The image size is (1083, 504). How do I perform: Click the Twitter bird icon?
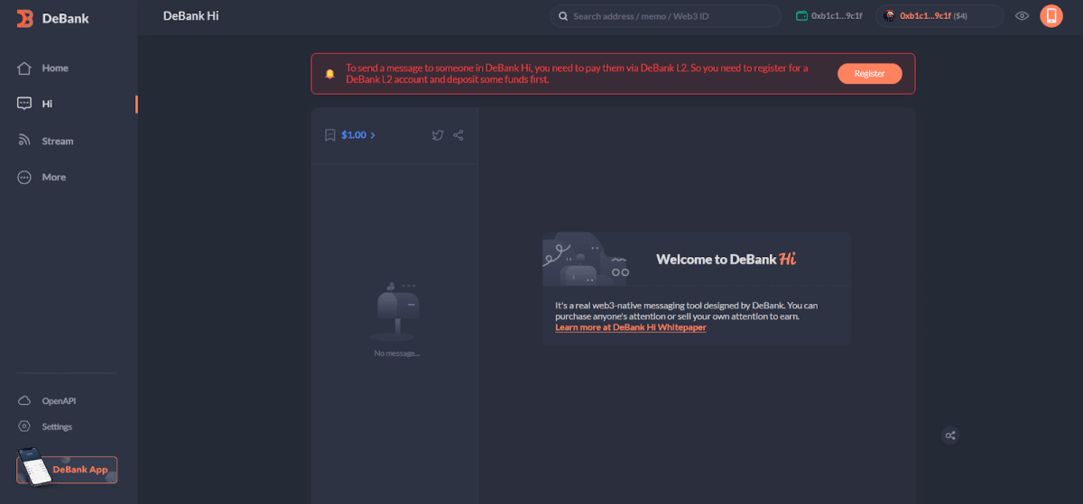[x=438, y=135]
